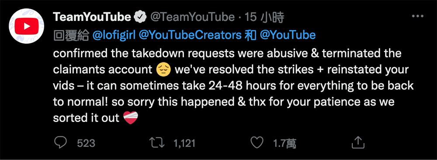Click the retweet arrows icon
437x160 pixels.
point(156,143)
